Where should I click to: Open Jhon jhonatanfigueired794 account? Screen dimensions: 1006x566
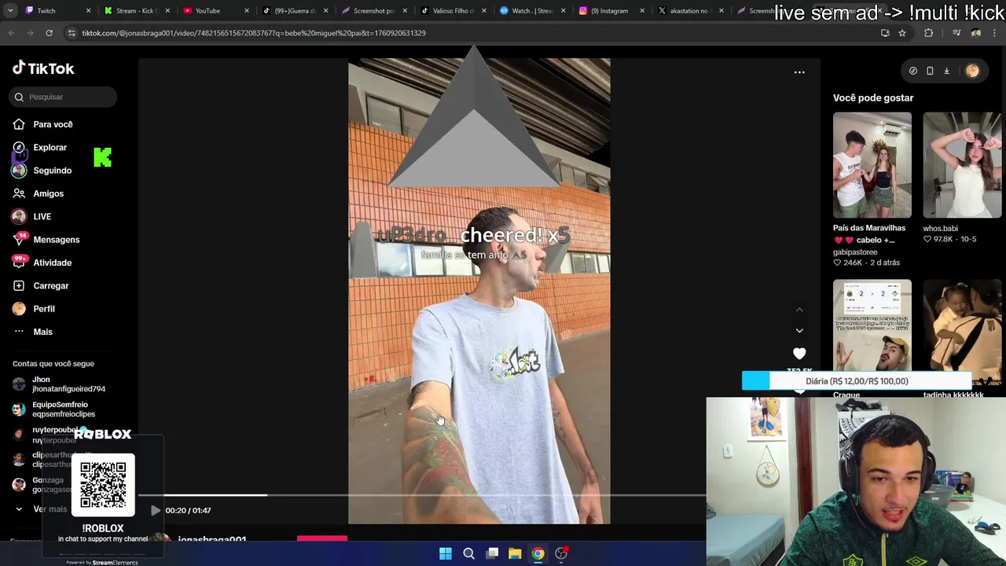60,384
